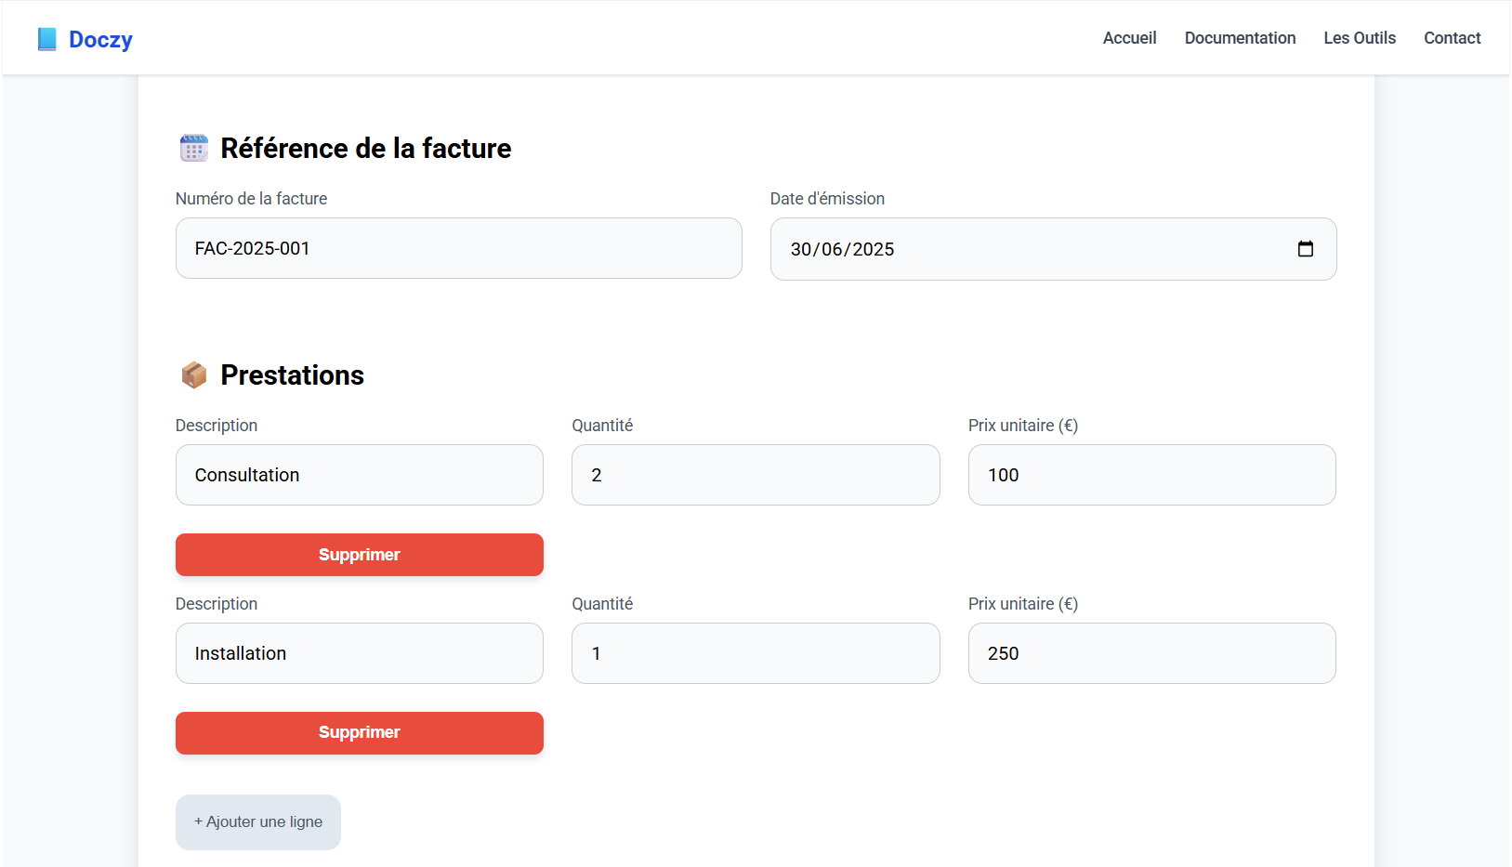Click the calendar icon beside Référence de la facture
The width and height of the screenshot is (1512, 867).
193,149
